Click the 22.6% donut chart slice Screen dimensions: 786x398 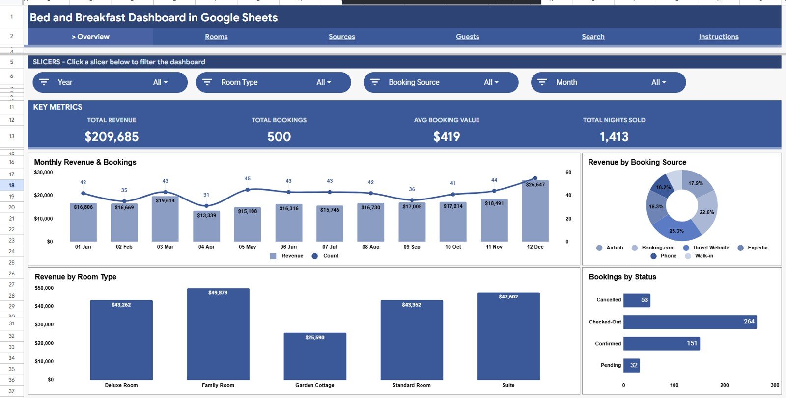tap(706, 212)
